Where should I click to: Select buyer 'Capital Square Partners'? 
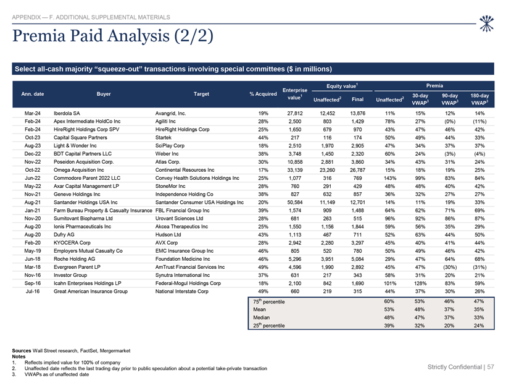pos(80,138)
